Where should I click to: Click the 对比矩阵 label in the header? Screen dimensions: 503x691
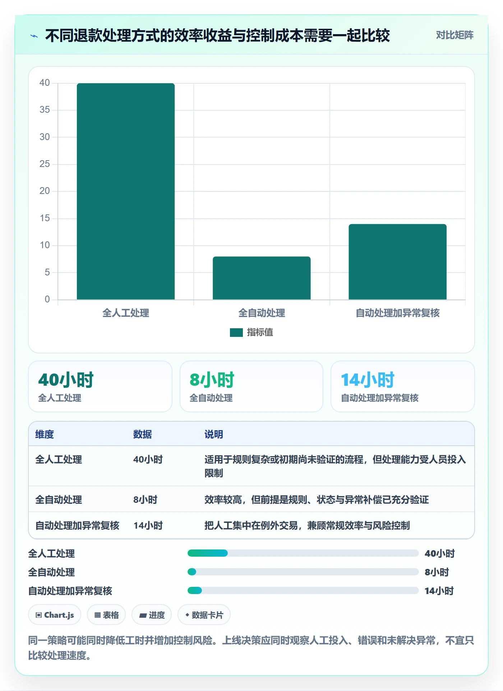[454, 35]
